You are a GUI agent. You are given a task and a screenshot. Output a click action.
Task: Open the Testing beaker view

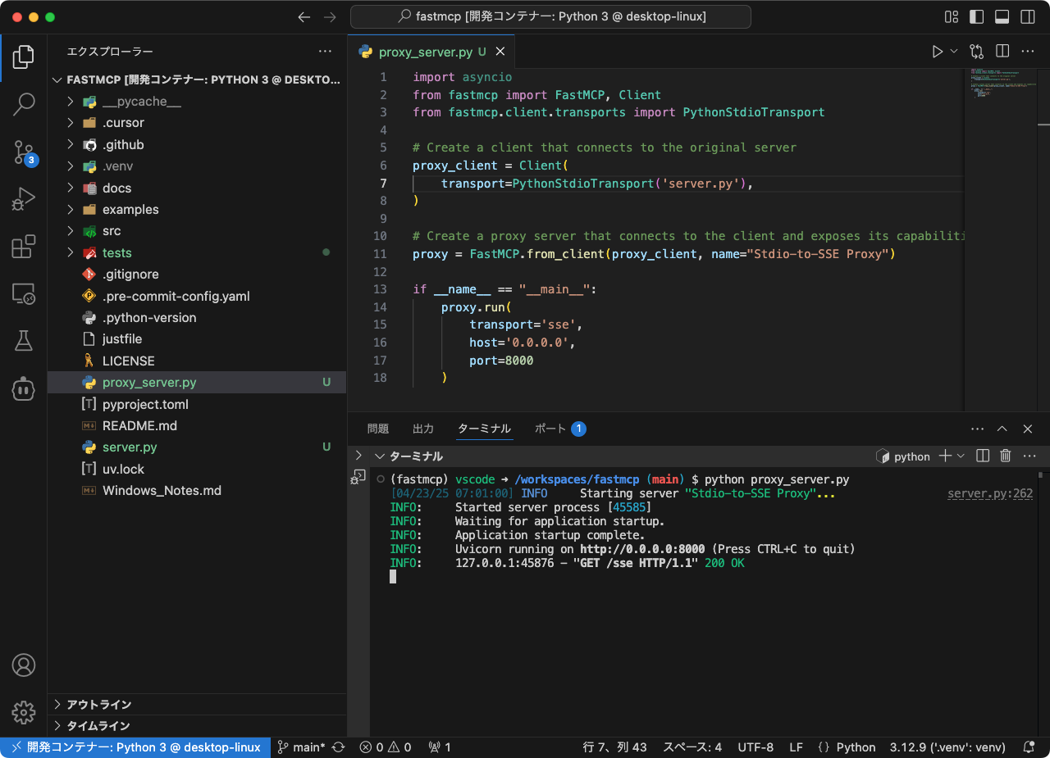[x=24, y=342]
